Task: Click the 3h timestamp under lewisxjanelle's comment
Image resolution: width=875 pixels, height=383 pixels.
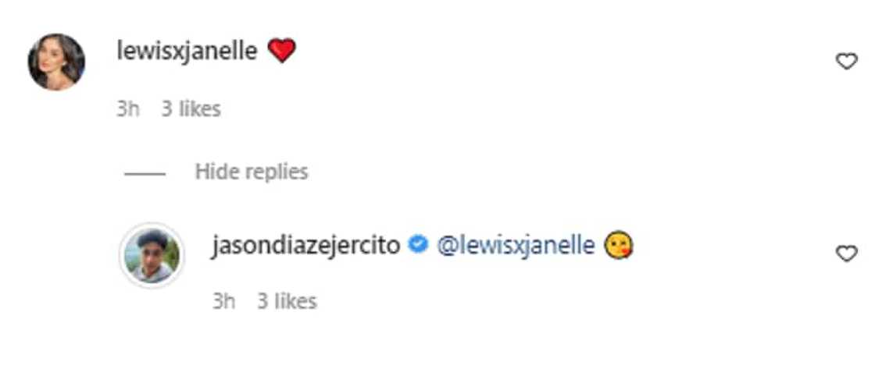Action: (x=127, y=109)
